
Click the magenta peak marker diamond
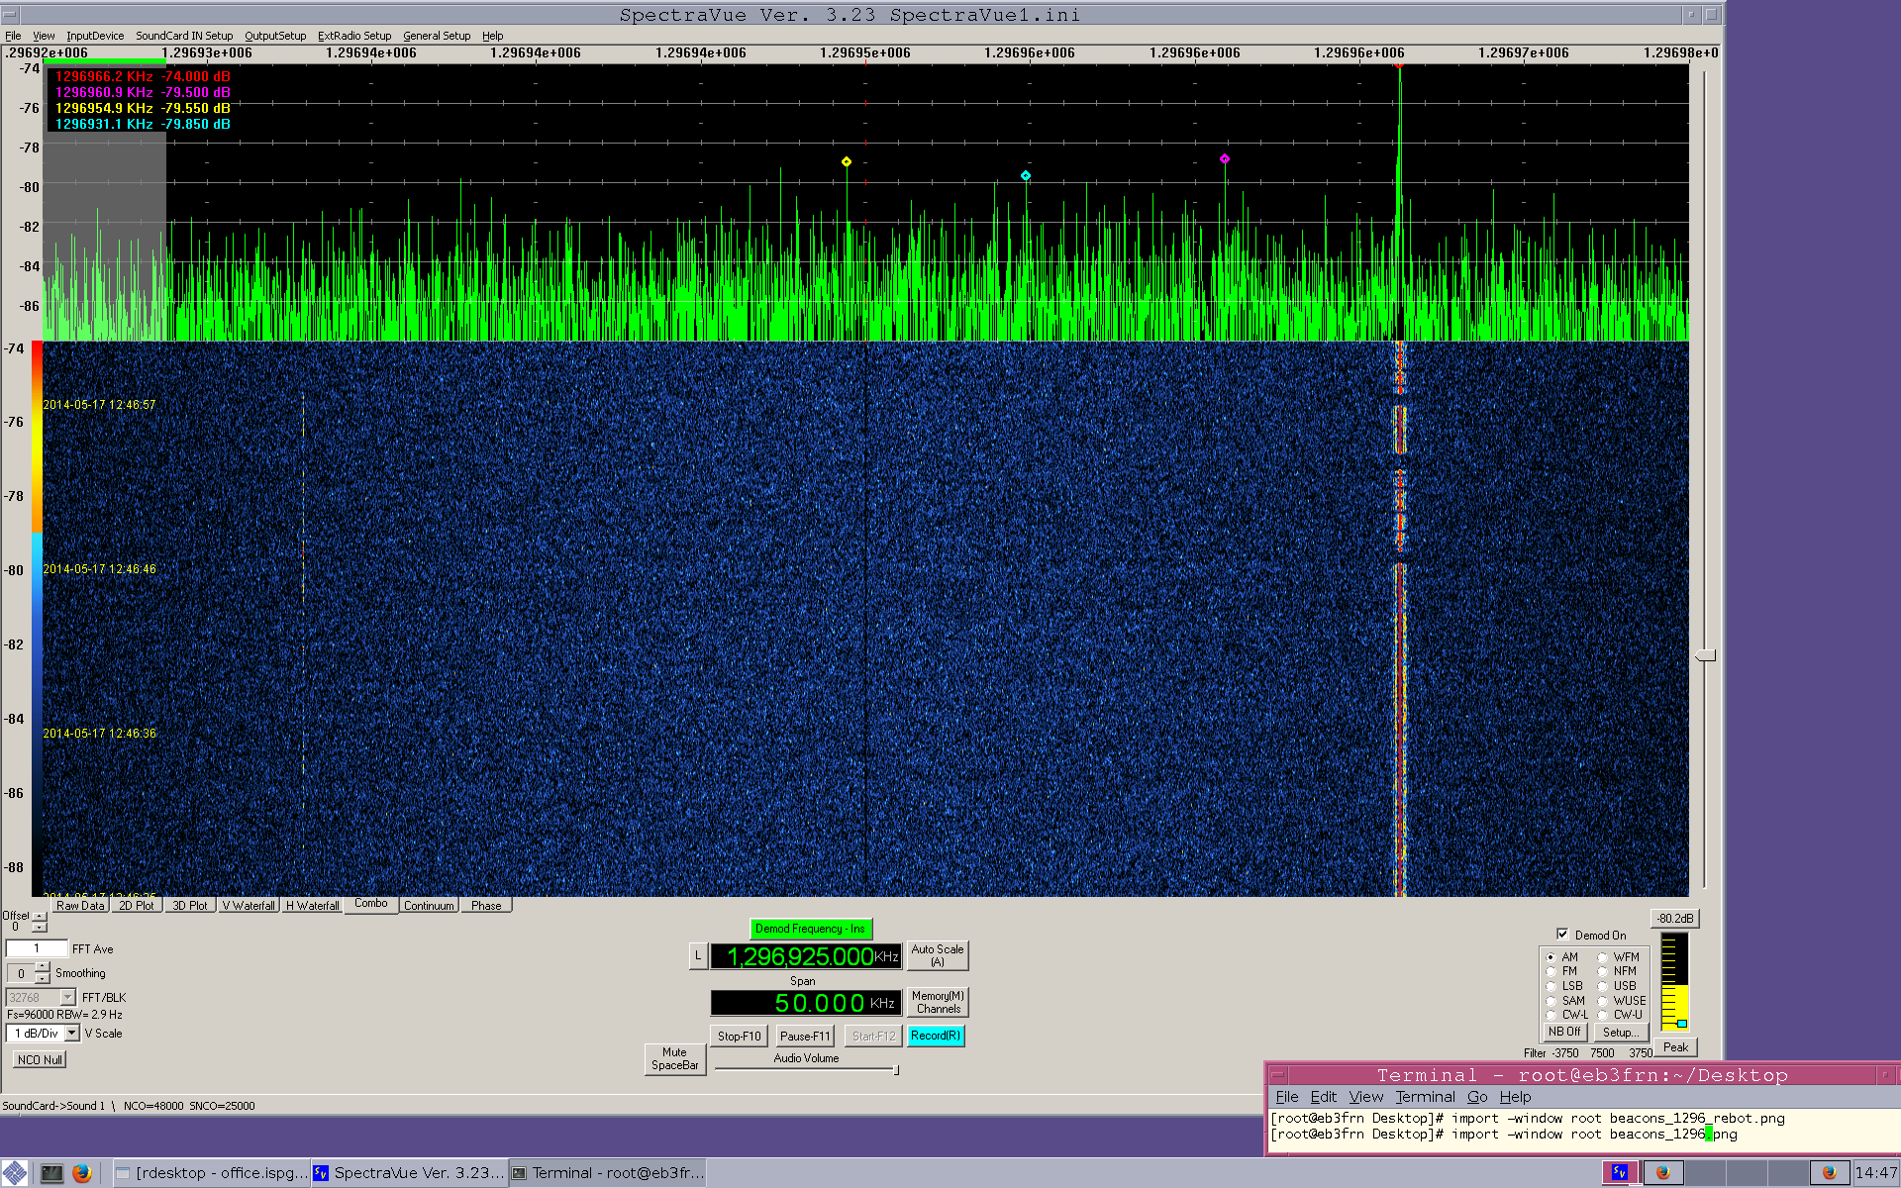tap(1225, 158)
